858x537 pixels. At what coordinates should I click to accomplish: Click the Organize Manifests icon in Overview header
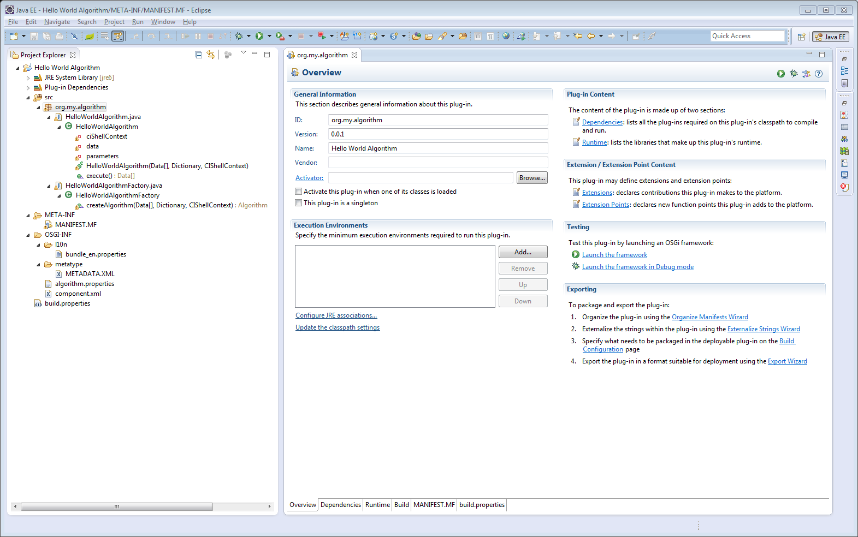point(806,74)
